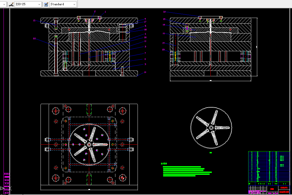Select part balloon label 19
The image size is (292, 195).
click(163, 43)
